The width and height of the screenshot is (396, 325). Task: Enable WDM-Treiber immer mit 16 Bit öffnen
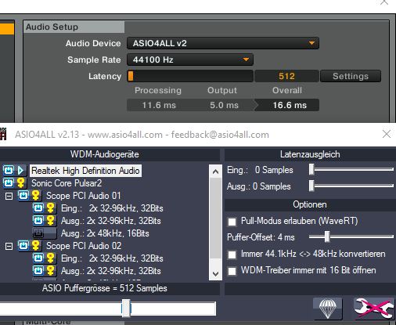tap(232, 271)
